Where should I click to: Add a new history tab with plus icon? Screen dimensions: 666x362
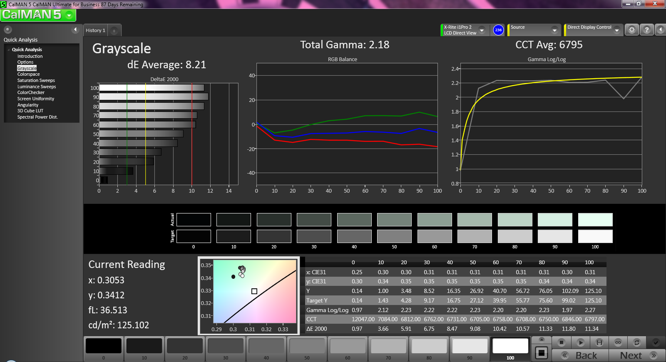[114, 30]
